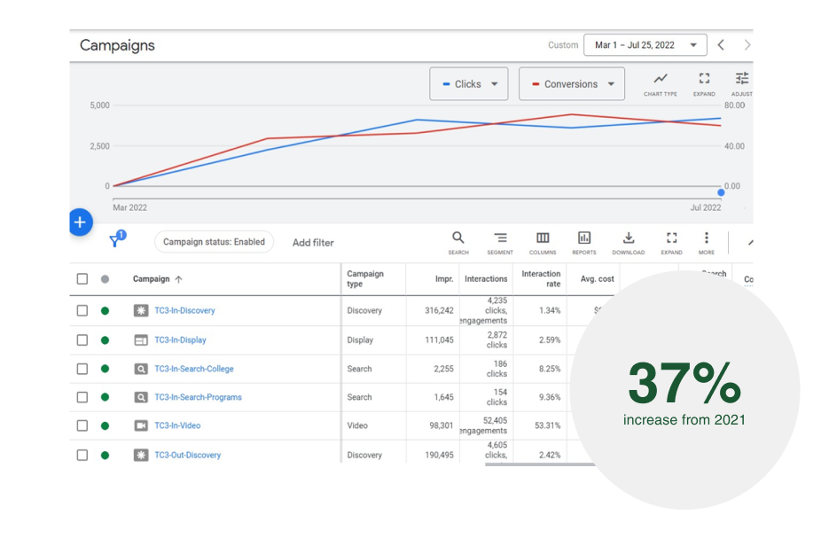Open the filter funnel icon

116,239
